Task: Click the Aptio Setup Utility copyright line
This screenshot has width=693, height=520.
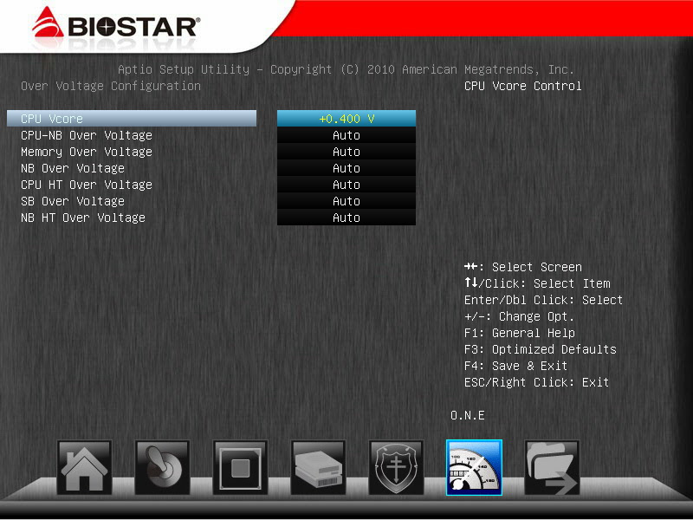Action: (346, 69)
